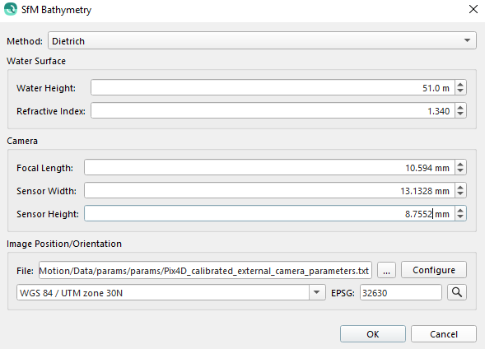This screenshot has width=485, height=349.
Task: Open the Method dropdown showing Dietrich
Action: 262,40
